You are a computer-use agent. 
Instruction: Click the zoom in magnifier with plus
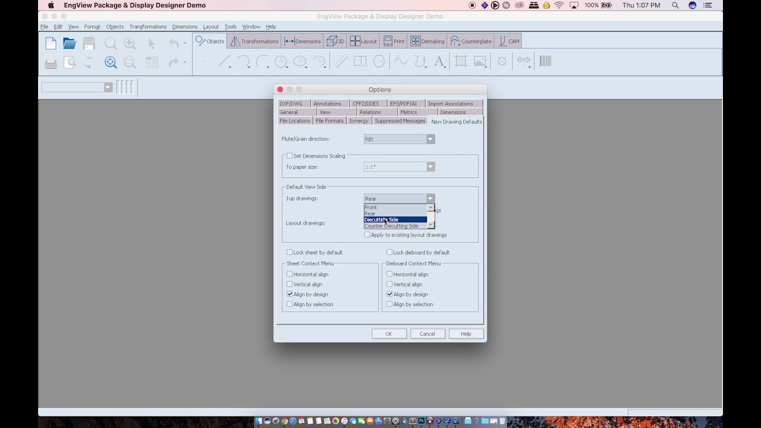click(x=130, y=43)
